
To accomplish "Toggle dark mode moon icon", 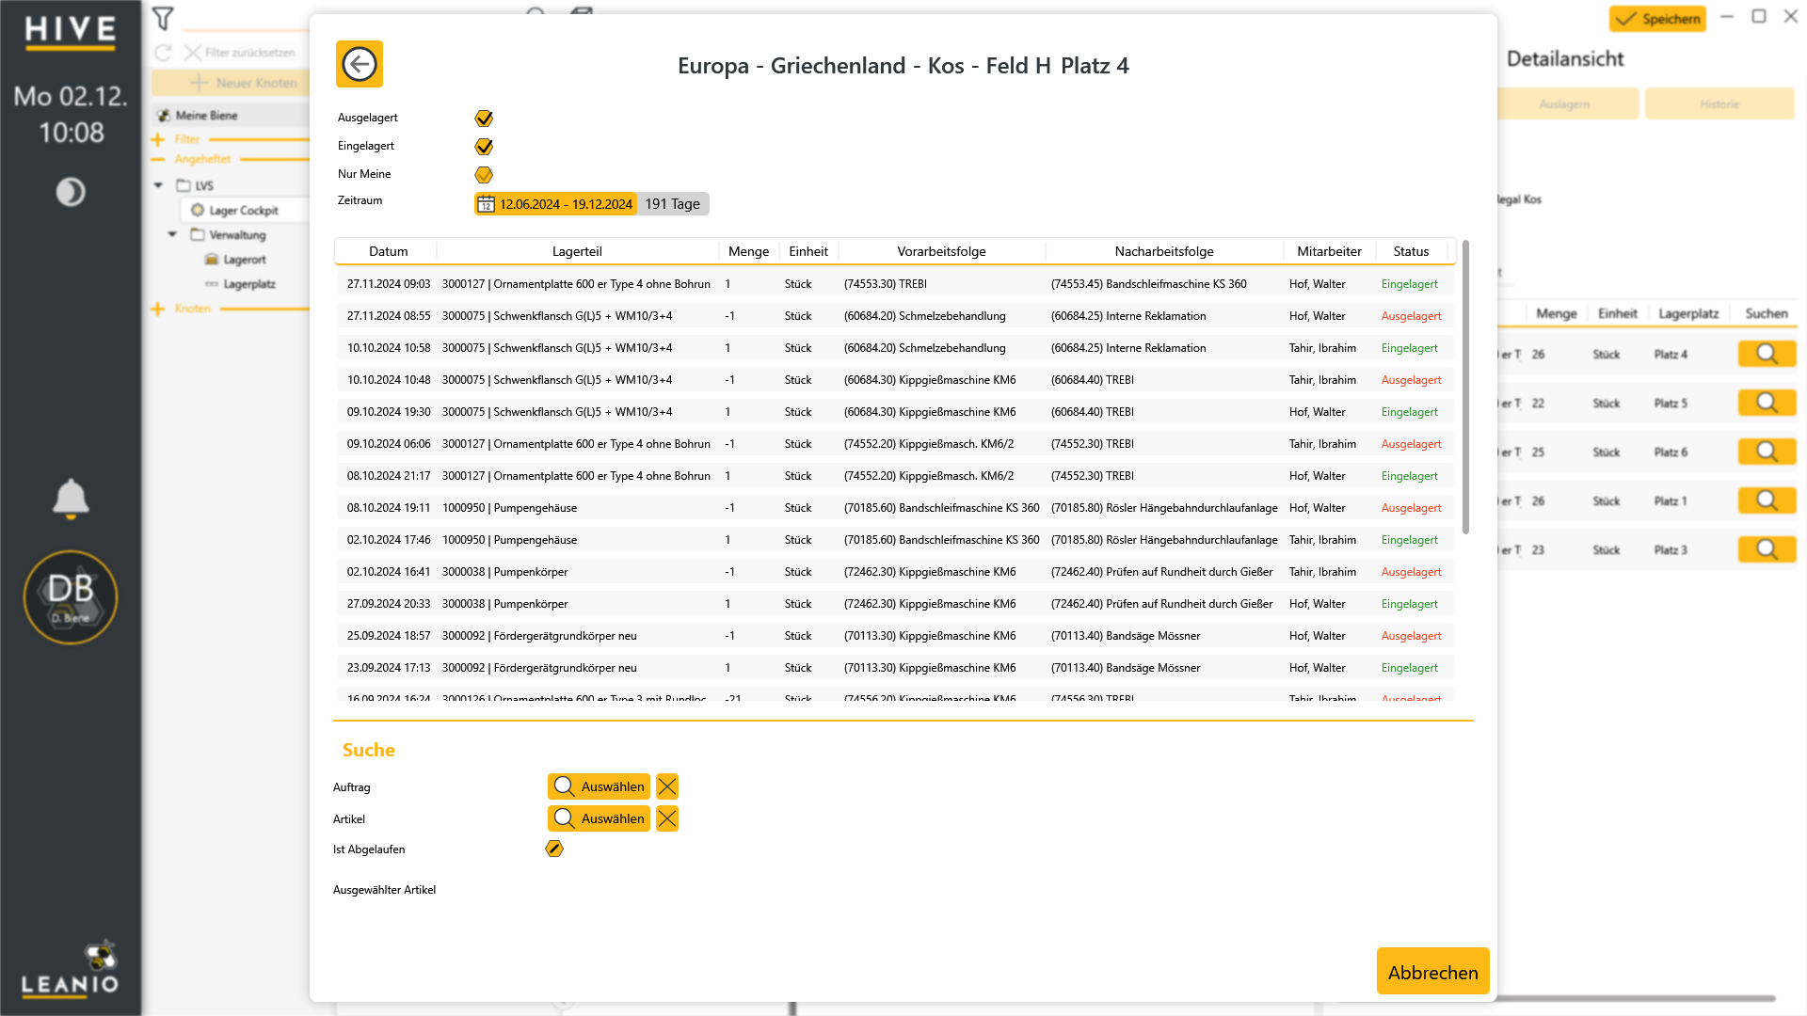I will click(71, 192).
